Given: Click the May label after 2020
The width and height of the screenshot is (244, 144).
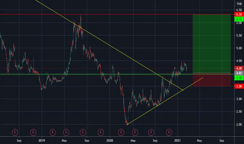Looking at the screenshot, I should [133, 141].
